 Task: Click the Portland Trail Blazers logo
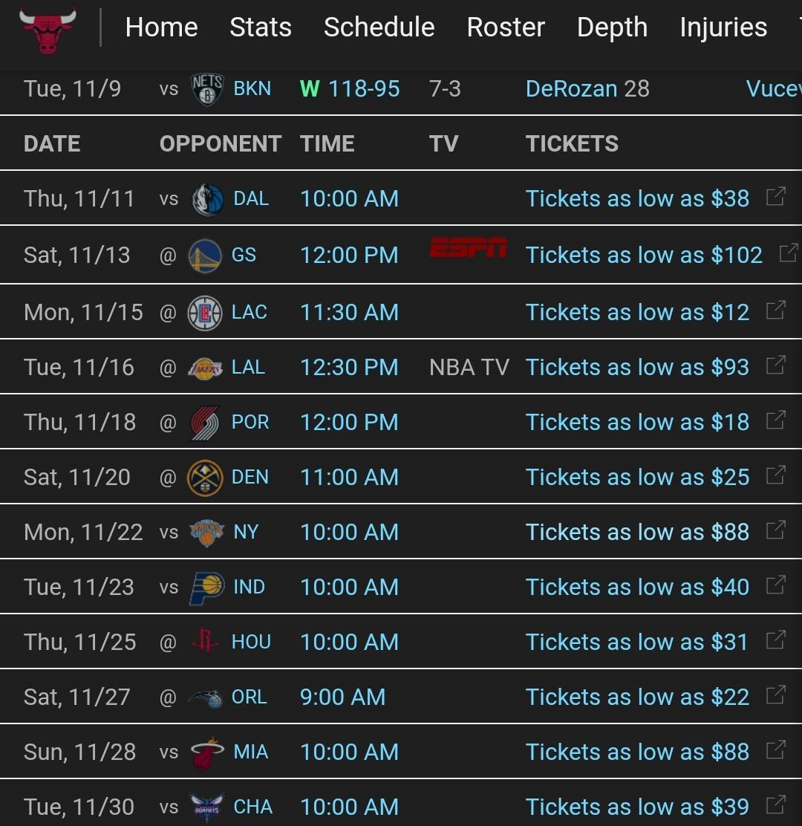204,423
